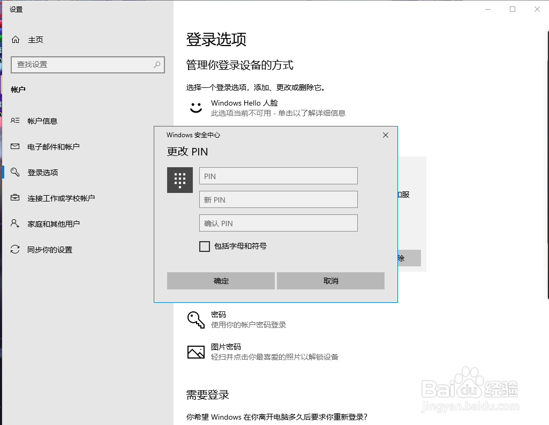Click the 新 PIN input field
This screenshot has height=425, width=549.
click(278, 199)
